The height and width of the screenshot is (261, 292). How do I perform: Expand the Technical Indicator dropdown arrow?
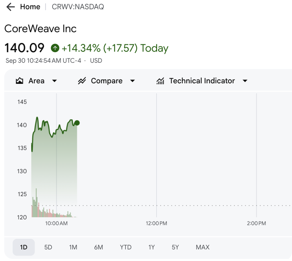245,81
